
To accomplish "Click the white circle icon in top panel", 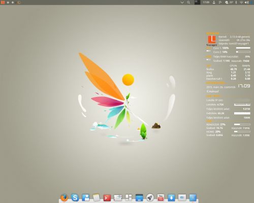I will click(13, 3).
